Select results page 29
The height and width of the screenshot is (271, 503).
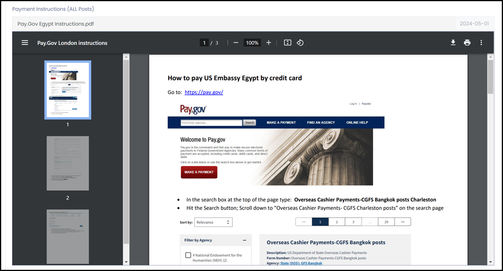(386, 222)
